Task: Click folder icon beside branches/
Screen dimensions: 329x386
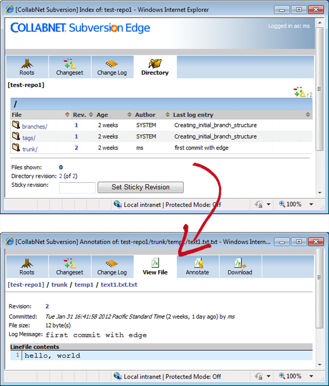Action: pyautogui.click(x=16, y=125)
